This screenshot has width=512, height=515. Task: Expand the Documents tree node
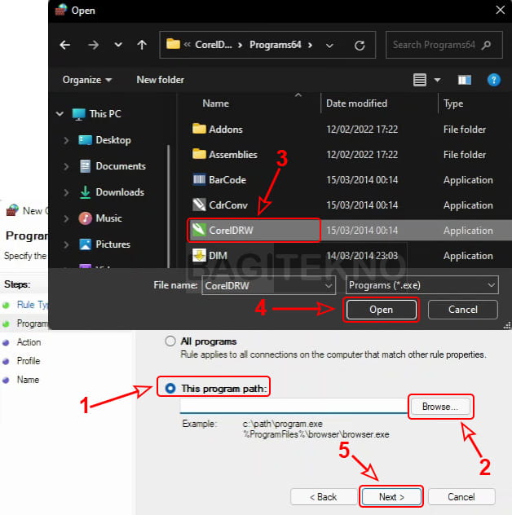click(66, 166)
